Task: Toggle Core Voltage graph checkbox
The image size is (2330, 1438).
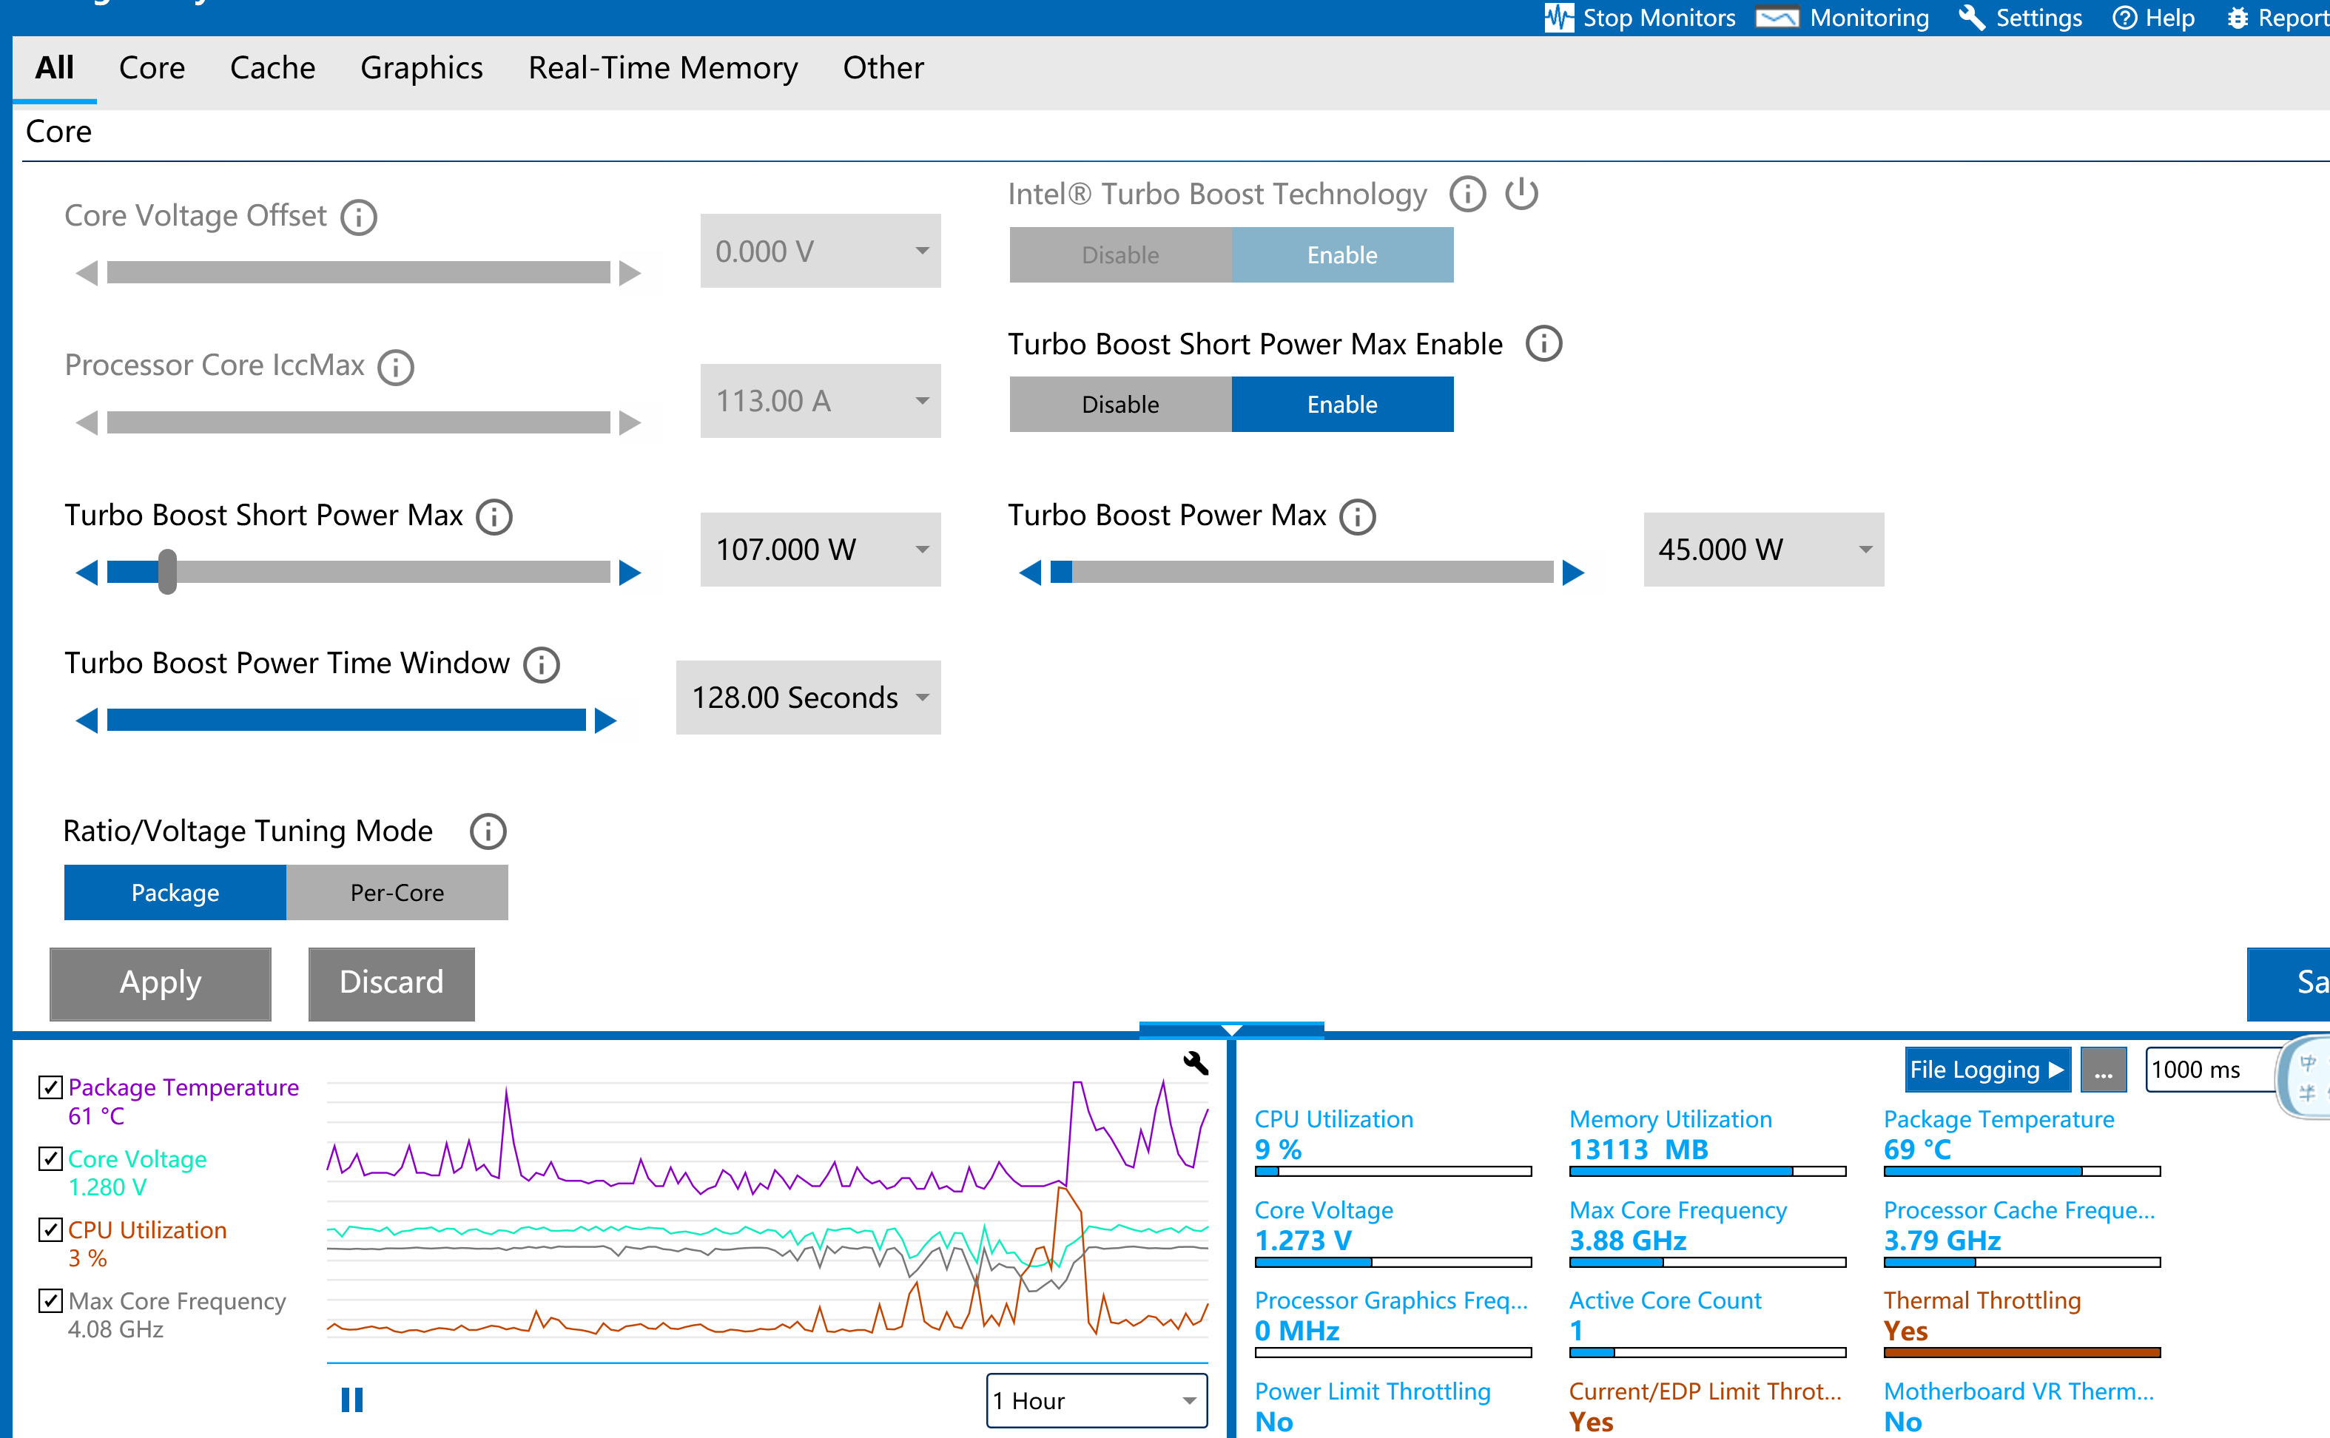Action: [50, 1158]
